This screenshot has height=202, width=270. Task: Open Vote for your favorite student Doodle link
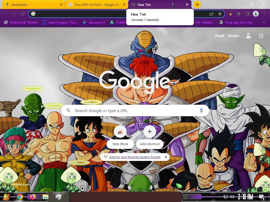point(135,157)
